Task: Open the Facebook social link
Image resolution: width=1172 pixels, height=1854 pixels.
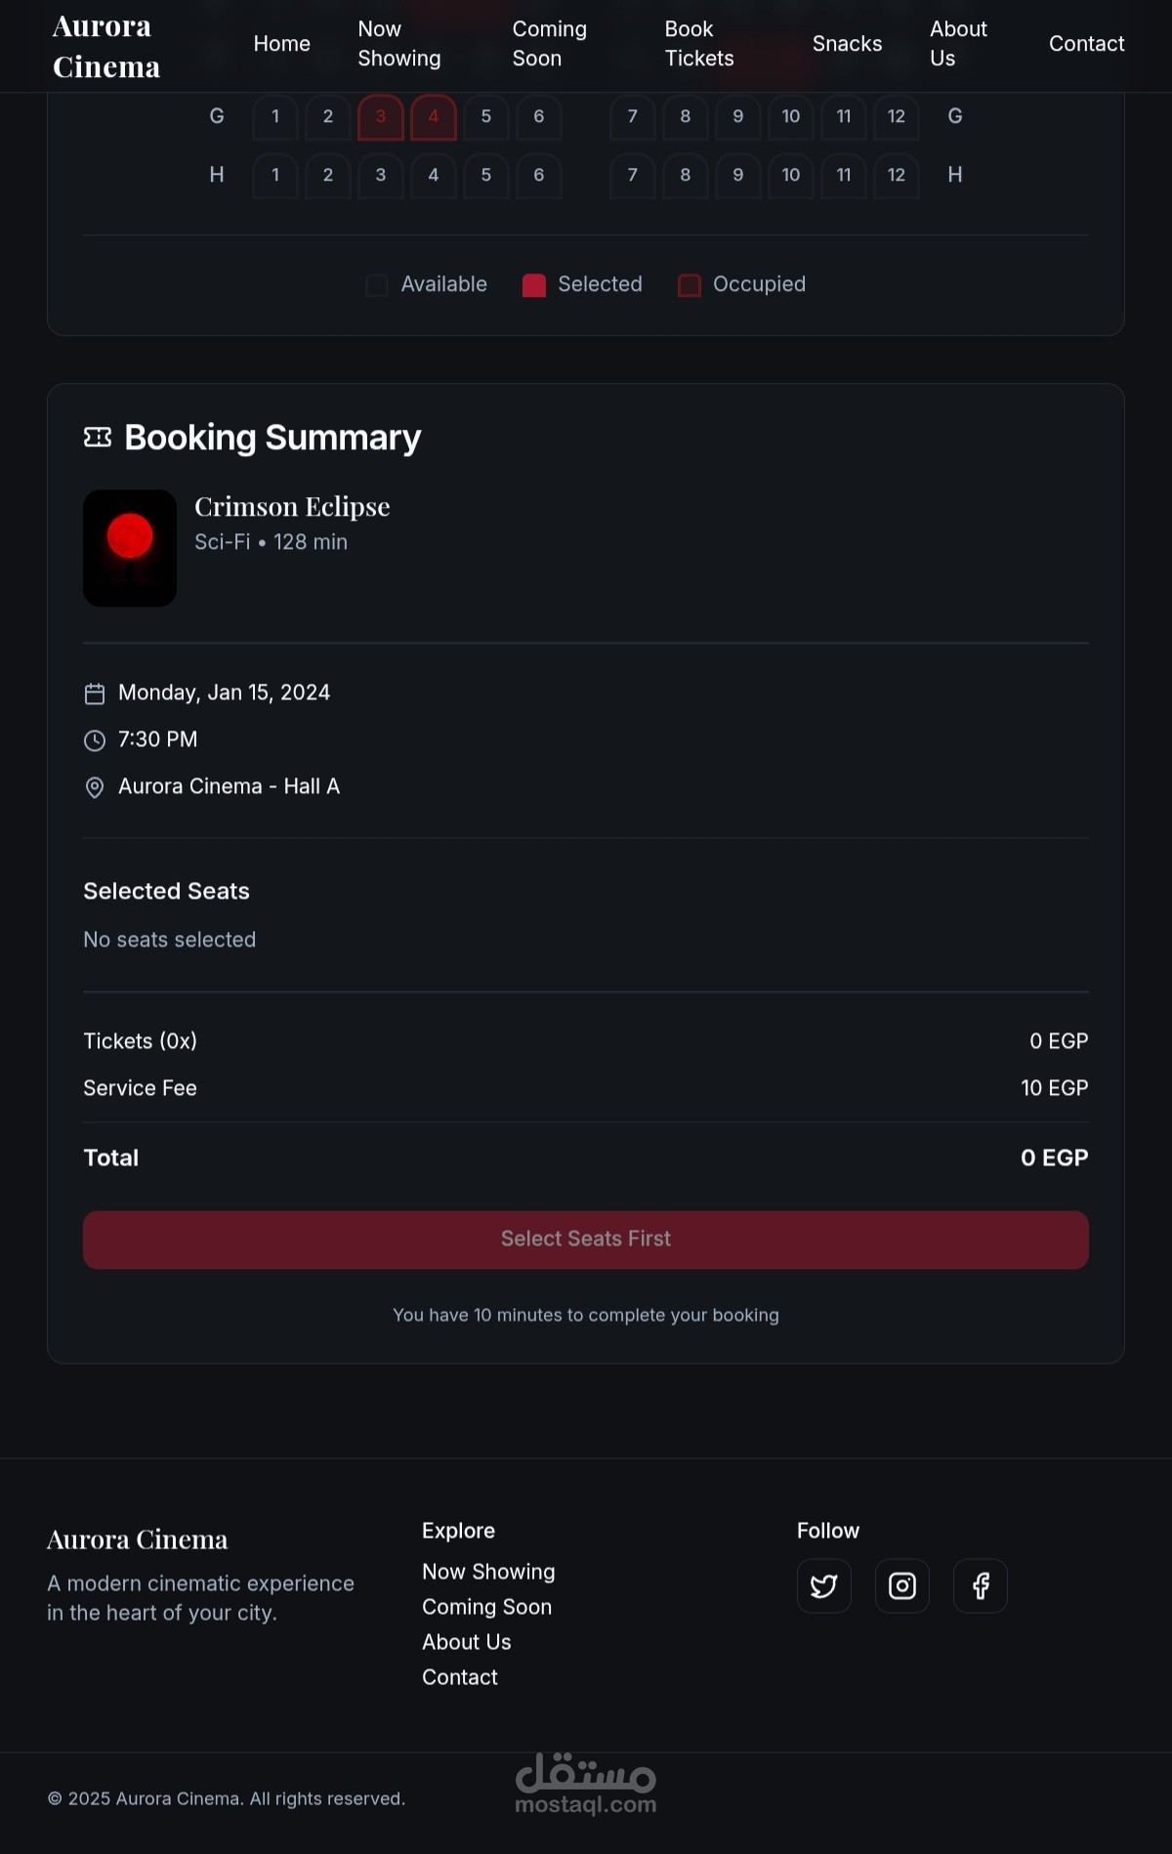Action: [980, 1585]
